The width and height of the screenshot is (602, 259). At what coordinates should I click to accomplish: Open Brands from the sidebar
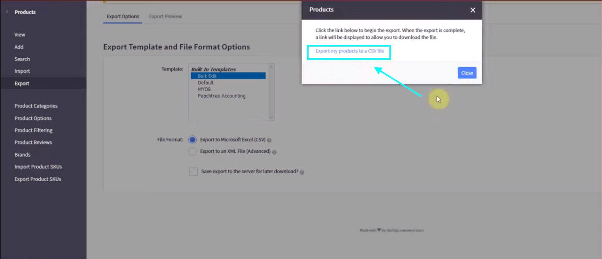point(22,155)
